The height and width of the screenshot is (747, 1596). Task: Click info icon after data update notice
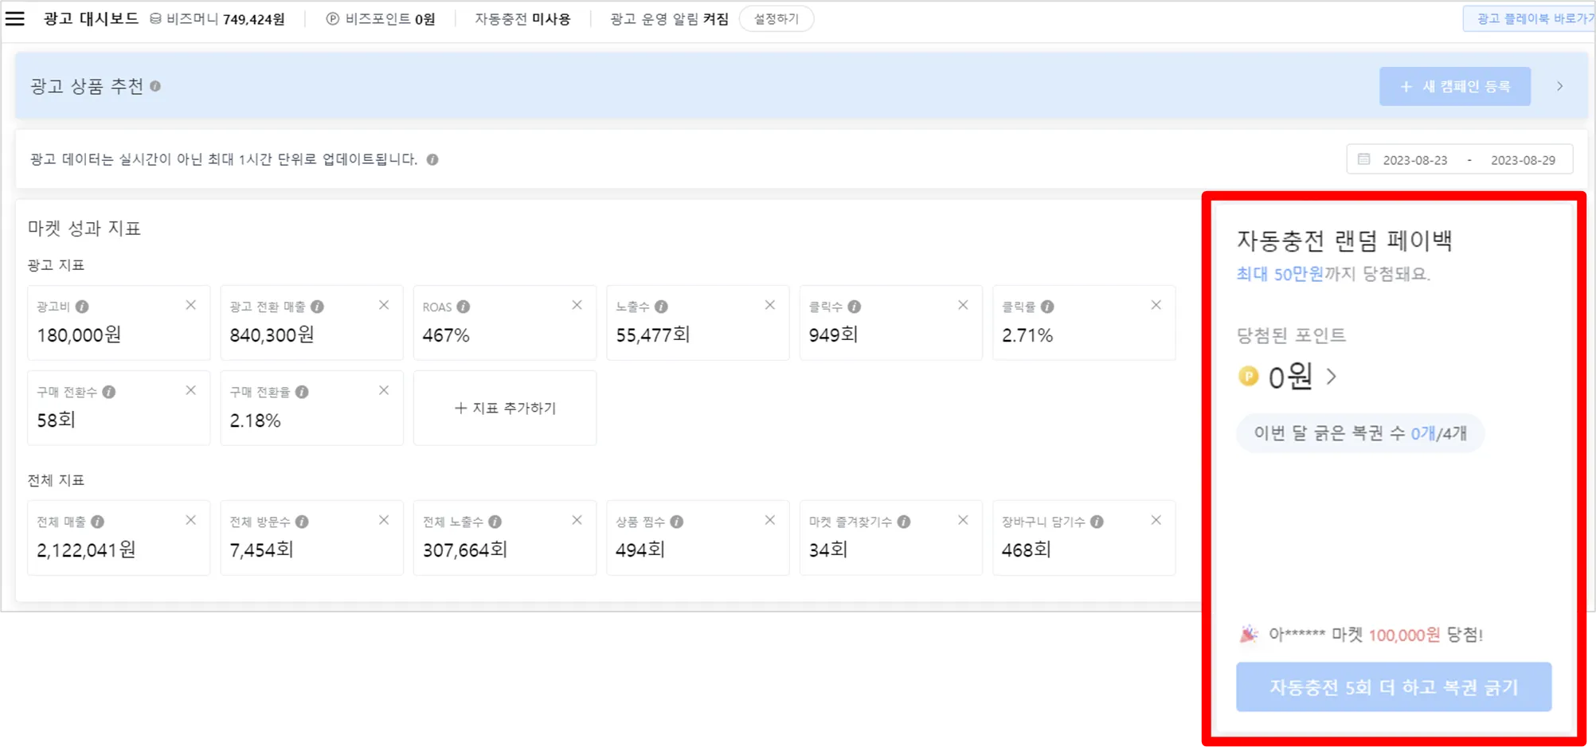432,159
